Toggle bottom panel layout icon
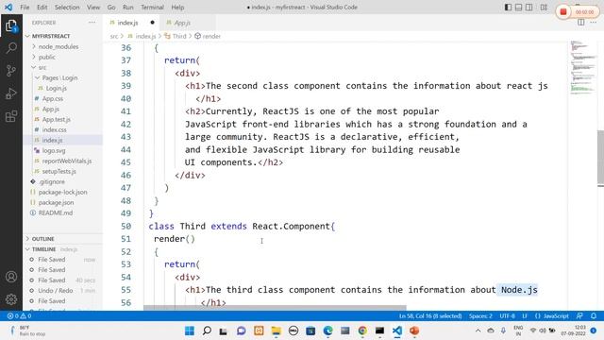This screenshot has width=604, height=340. (x=519, y=8)
